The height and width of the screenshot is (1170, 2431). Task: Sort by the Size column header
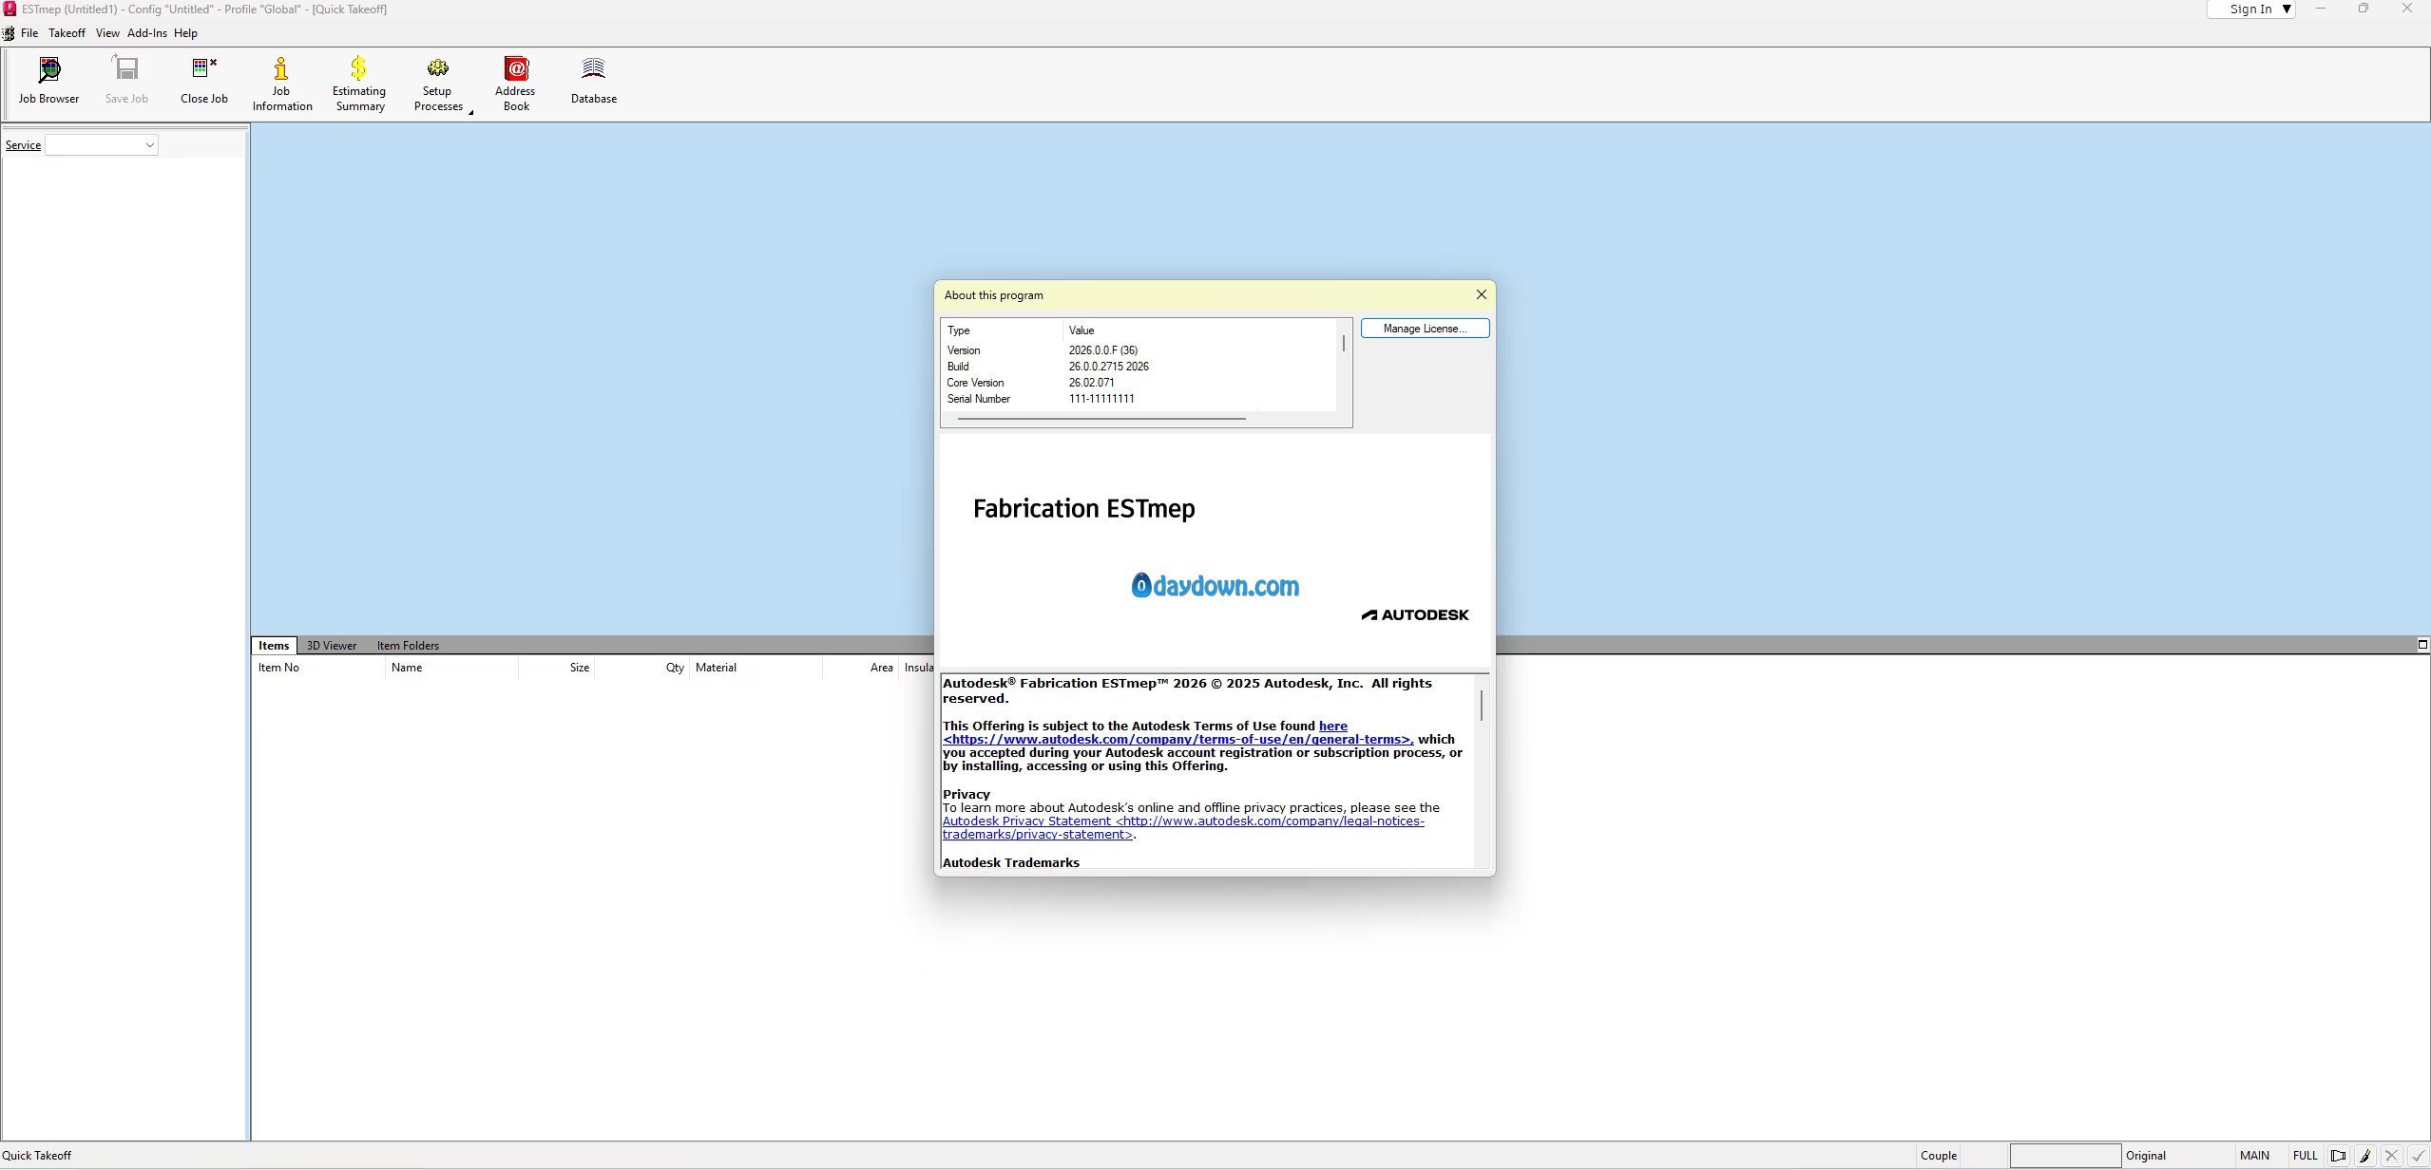[556, 668]
